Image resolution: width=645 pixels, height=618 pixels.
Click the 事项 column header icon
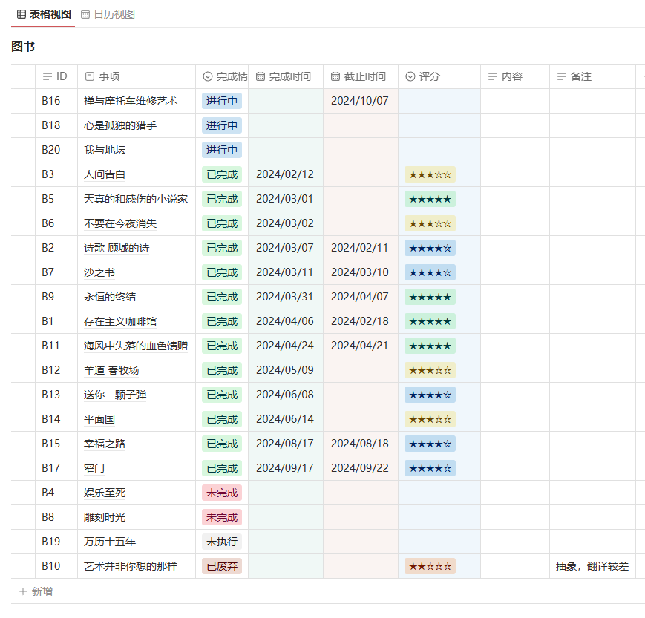pos(90,76)
